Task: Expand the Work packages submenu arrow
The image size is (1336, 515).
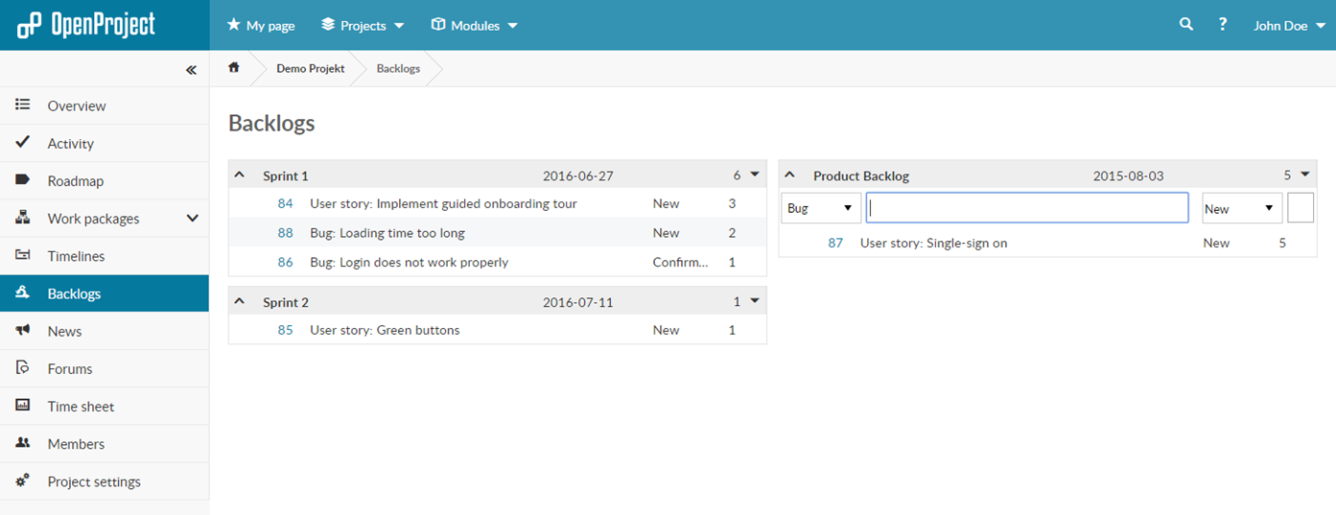Action: [193, 219]
